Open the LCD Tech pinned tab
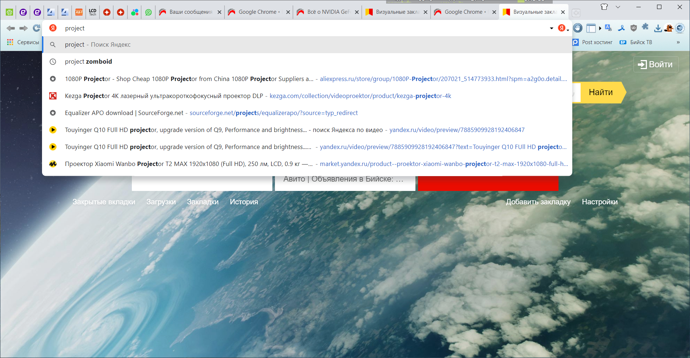The image size is (690, 358). [93, 12]
